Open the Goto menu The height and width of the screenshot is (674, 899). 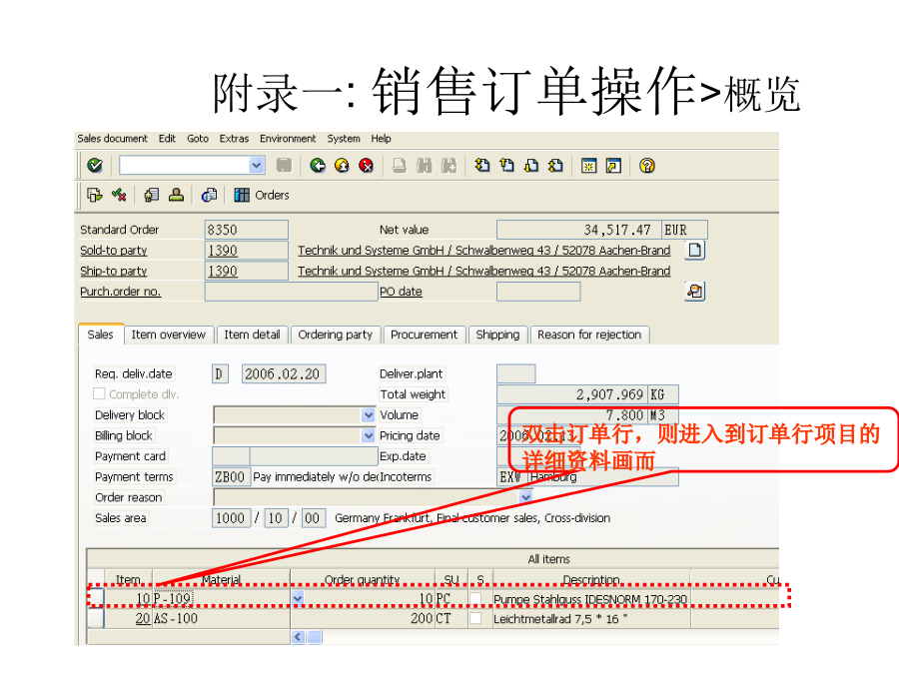[198, 139]
